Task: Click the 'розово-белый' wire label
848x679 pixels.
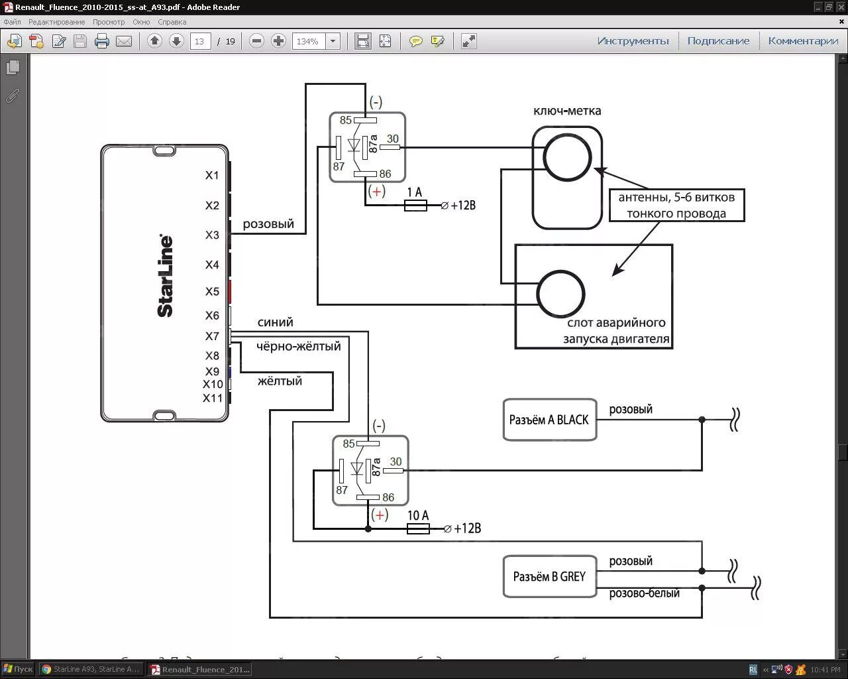Action: [645, 593]
